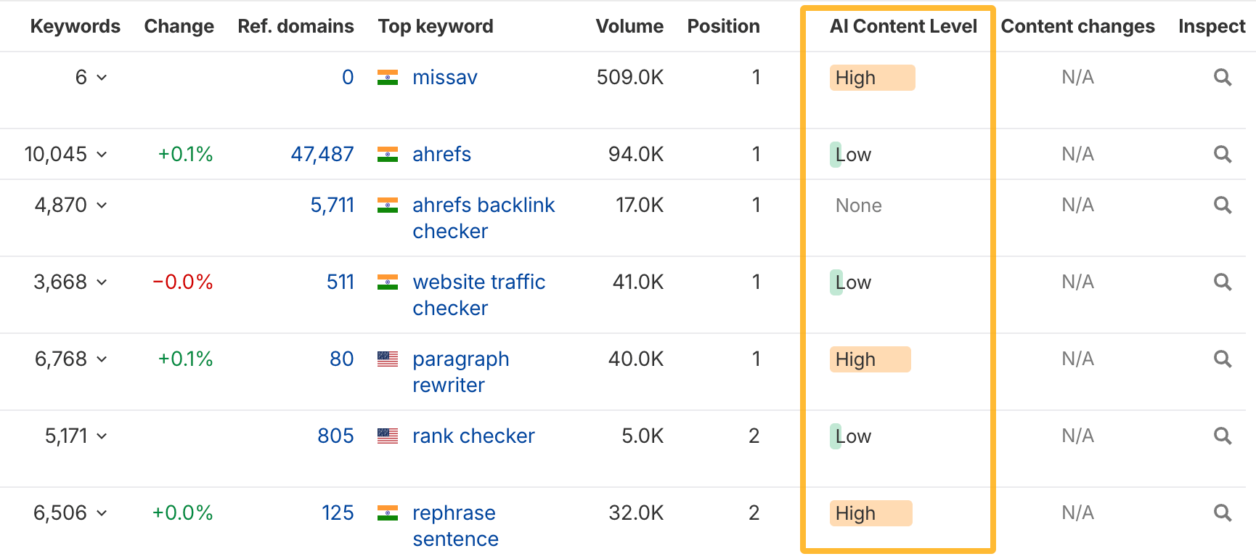
Task: Click the Position column header
Action: (x=723, y=26)
